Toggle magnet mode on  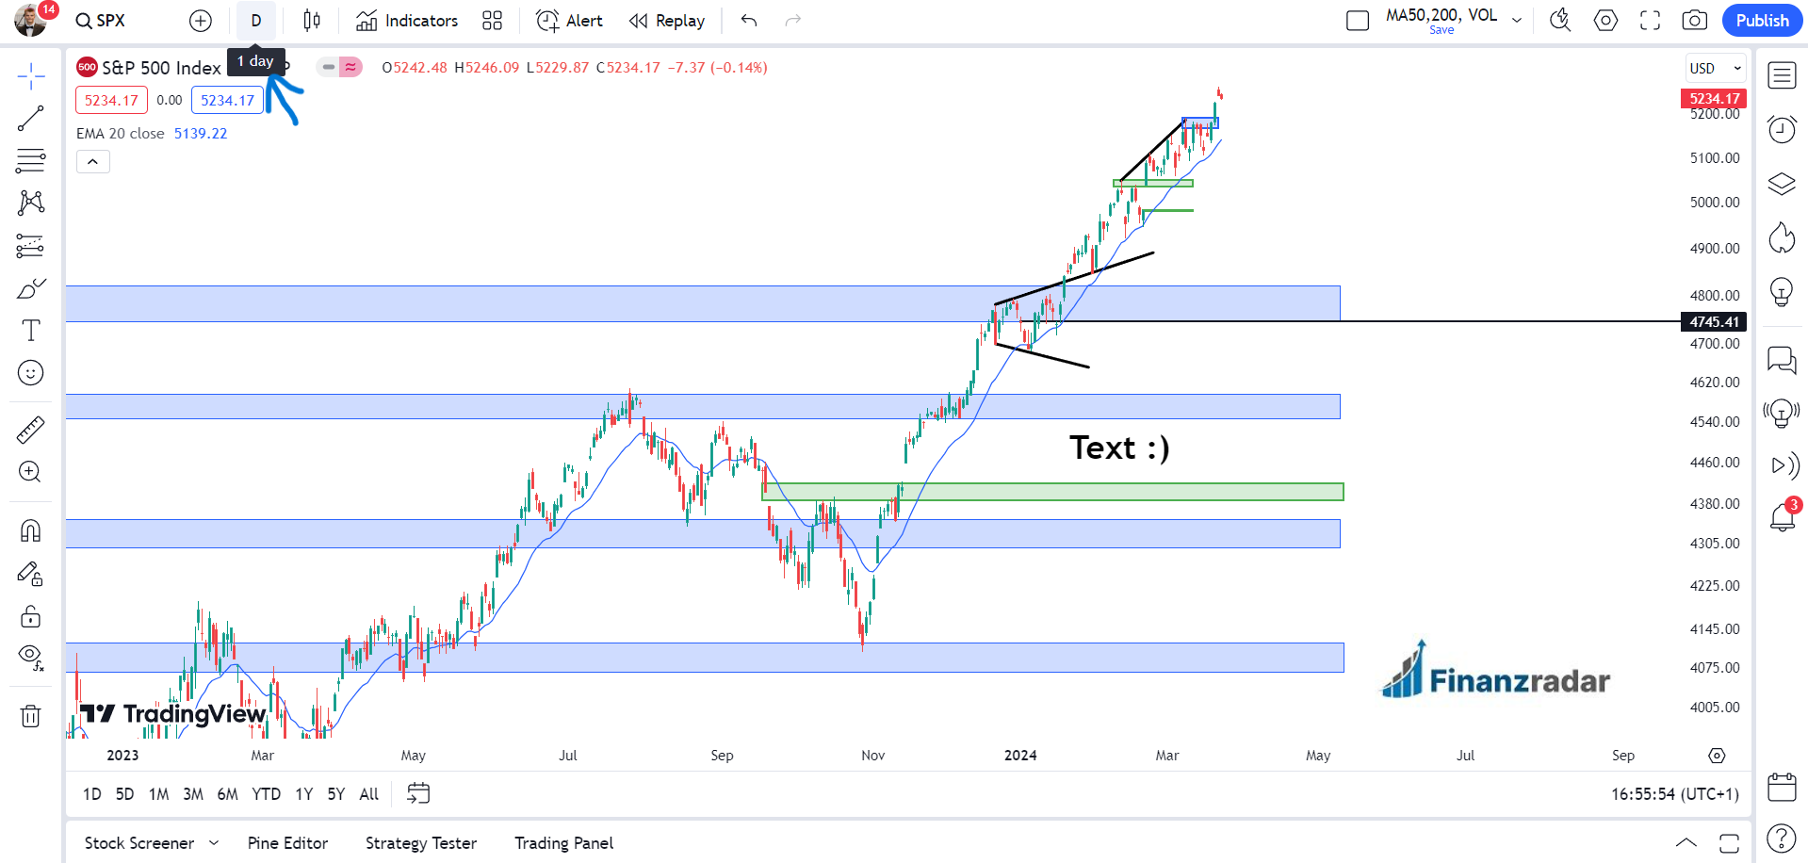coord(30,531)
